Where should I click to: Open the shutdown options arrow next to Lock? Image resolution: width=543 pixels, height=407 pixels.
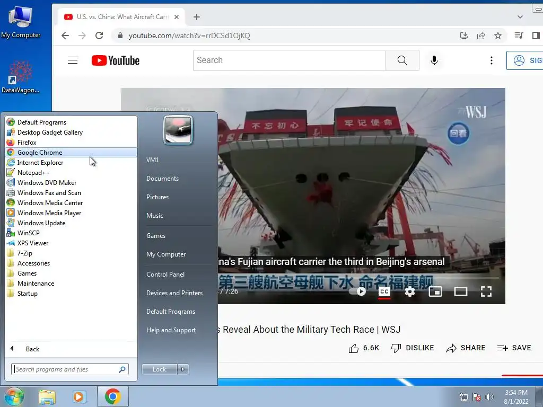tap(183, 369)
